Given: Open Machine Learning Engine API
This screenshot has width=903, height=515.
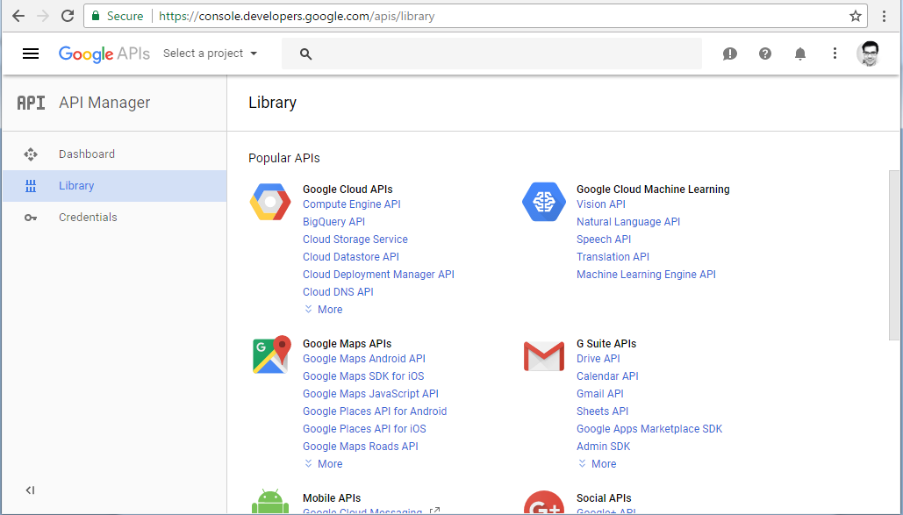Looking at the screenshot, I should pyautogui.click(x=646, y=275).
